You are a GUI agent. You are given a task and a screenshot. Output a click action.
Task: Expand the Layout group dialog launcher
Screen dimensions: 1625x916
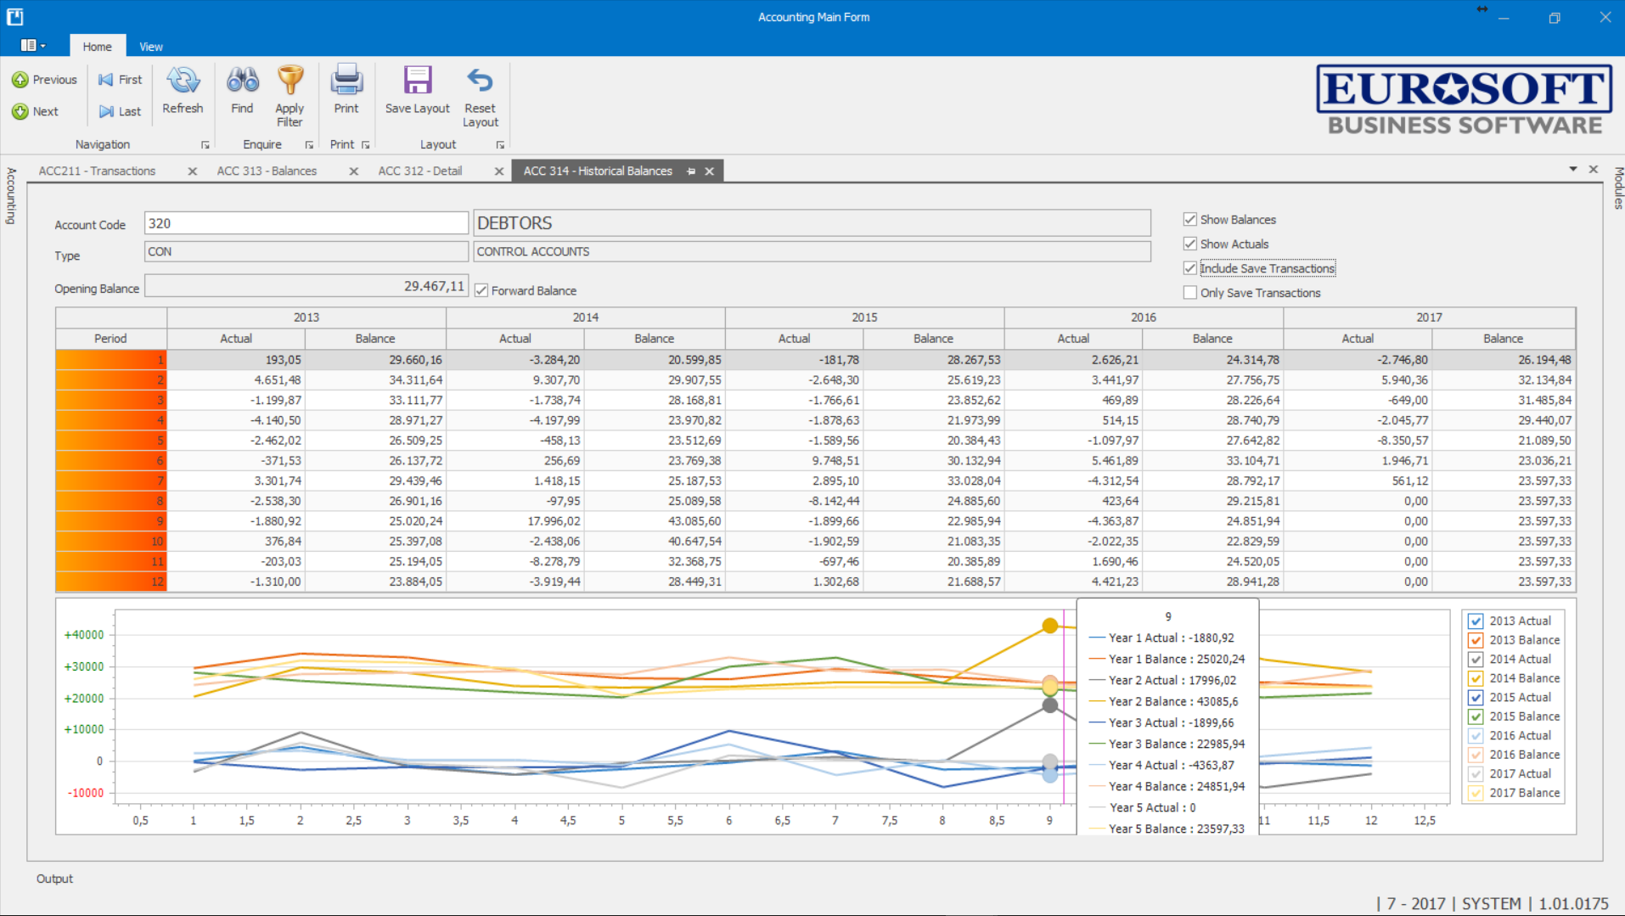click(500, 145)
